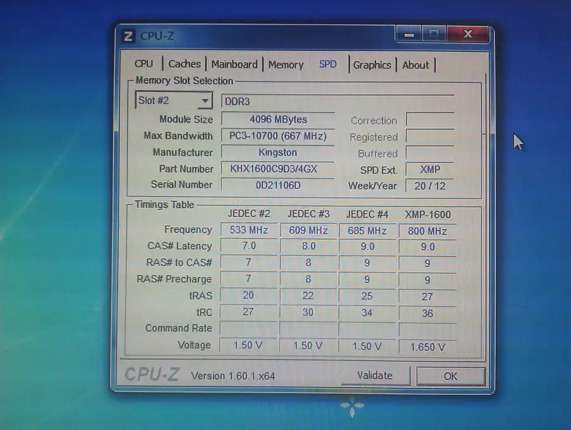This screenshot has height=430, width=571.
Task: Minimize the CPU-Z window
Action: (409, 35)
